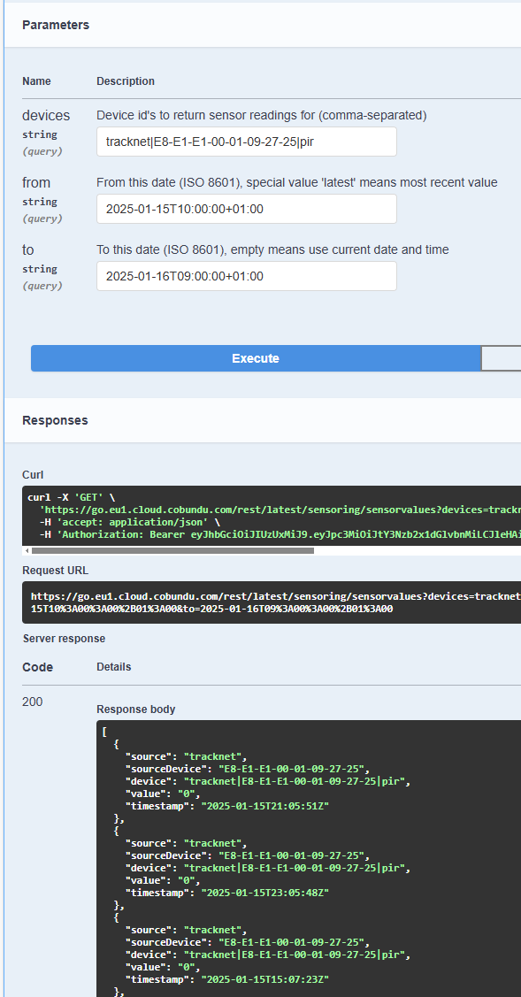
Task: Click the Response body label
Action: tap(135, 709)
